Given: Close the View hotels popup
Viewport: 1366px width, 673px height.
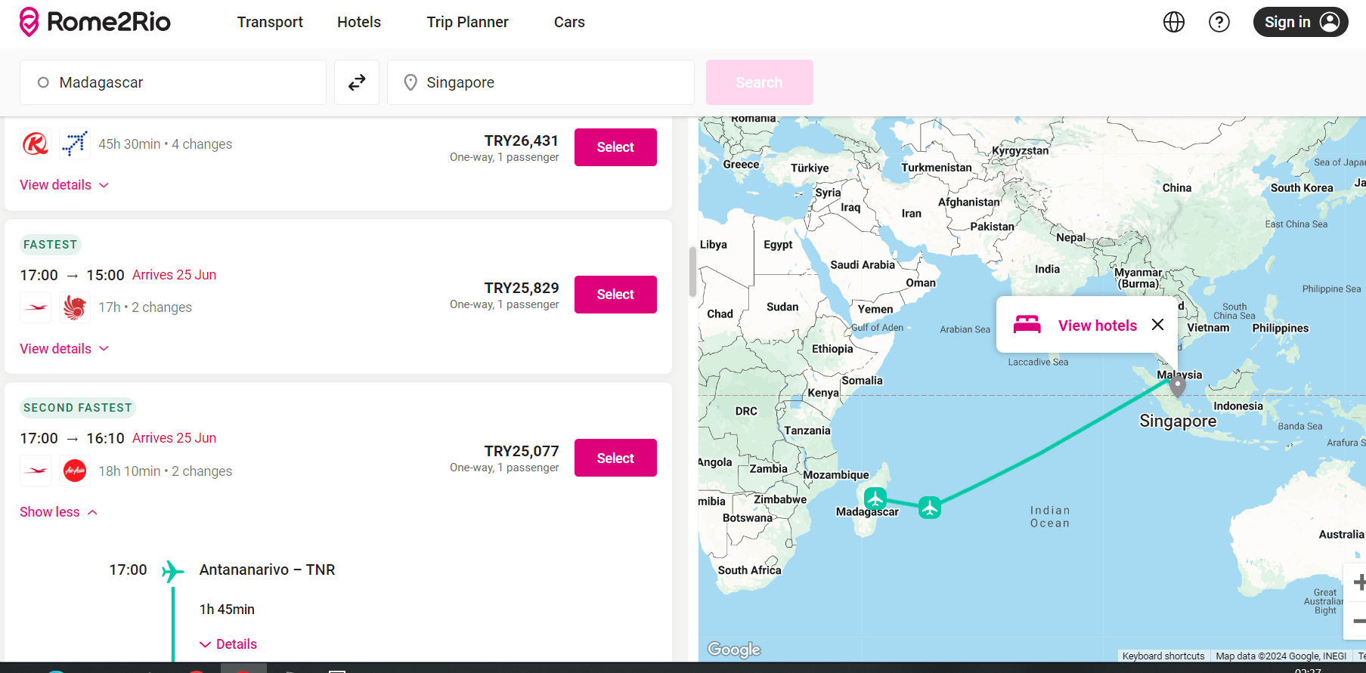Looking at the screenshot, I should (x=1157, y=325).
